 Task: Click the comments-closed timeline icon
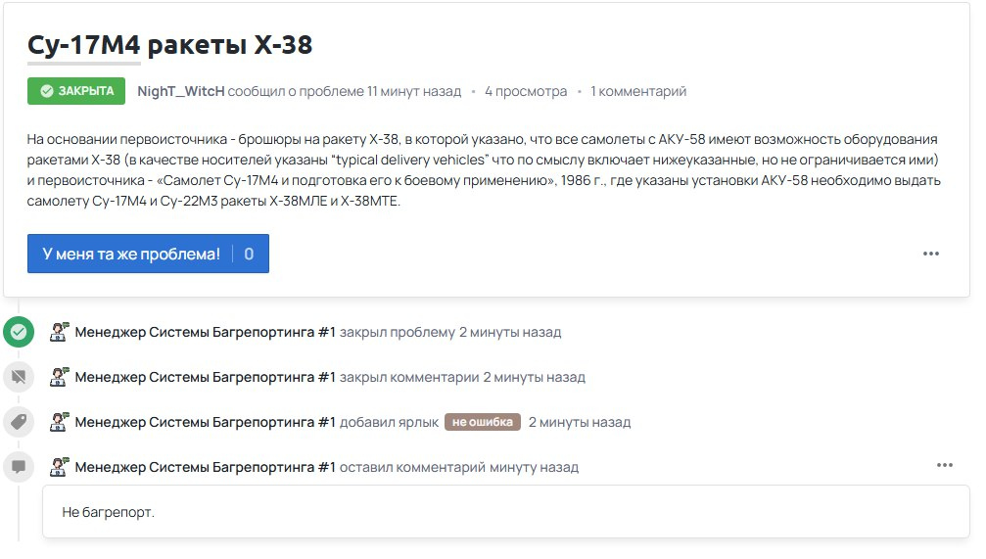pyautogui.click(x=19, y=377)
